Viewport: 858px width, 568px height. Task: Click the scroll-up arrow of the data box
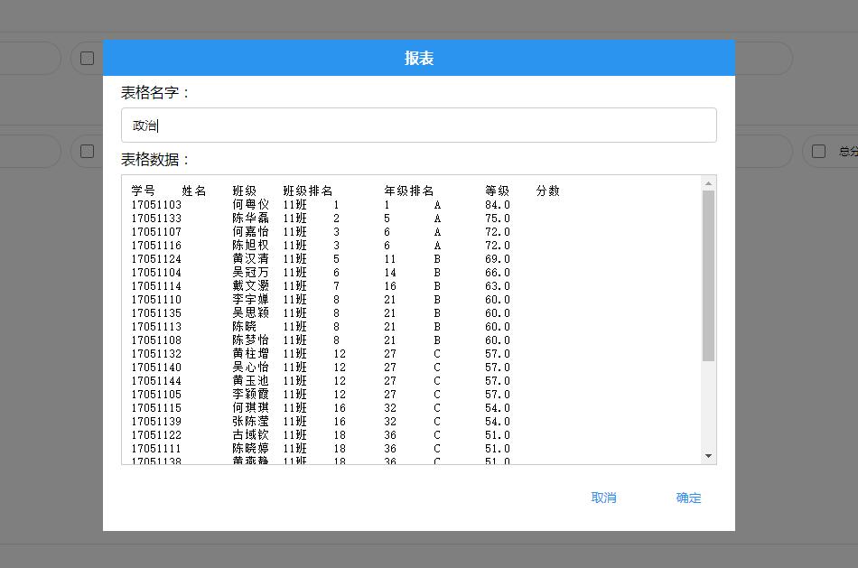[x=708, y=183]
